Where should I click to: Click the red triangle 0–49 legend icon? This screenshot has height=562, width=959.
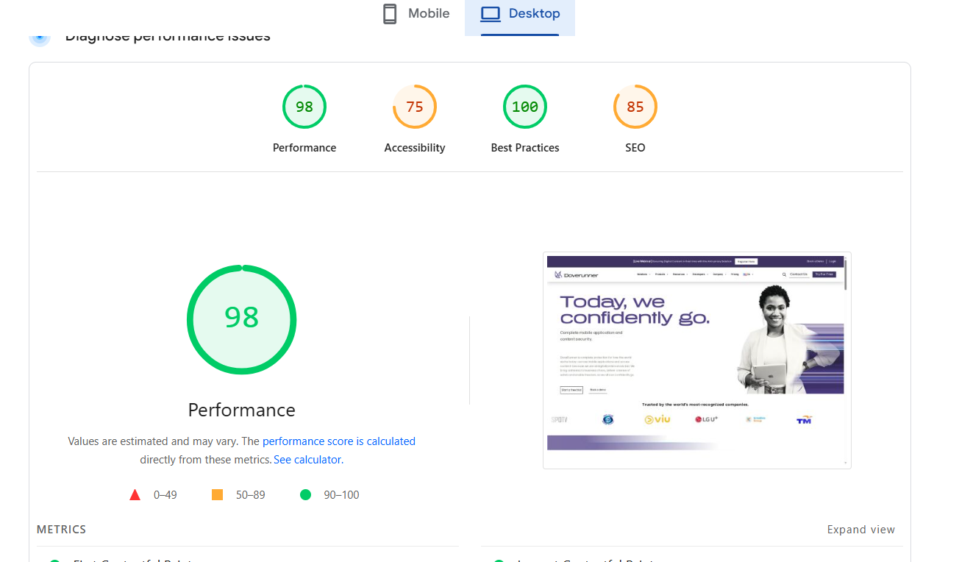pos(135,495)
